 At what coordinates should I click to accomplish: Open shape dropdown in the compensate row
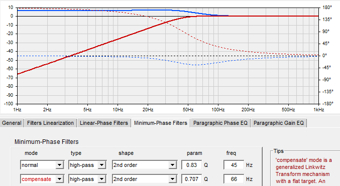pyautogui.click(x=172, y=179)
